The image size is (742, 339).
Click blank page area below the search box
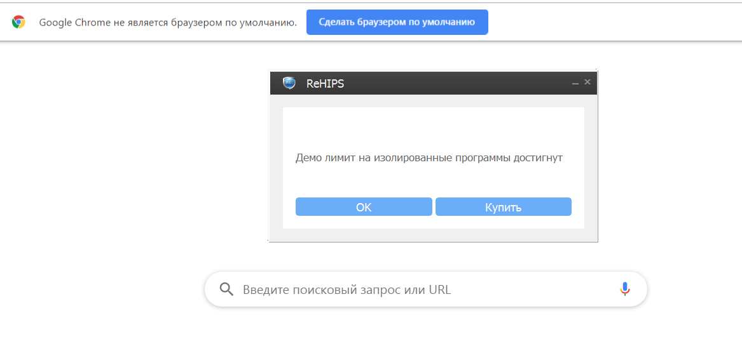click(x=426, y=324)
